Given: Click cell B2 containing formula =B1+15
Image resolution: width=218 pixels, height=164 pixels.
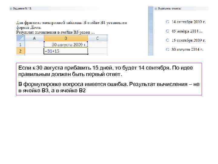Looking at the screenshot, I should 66,51.
